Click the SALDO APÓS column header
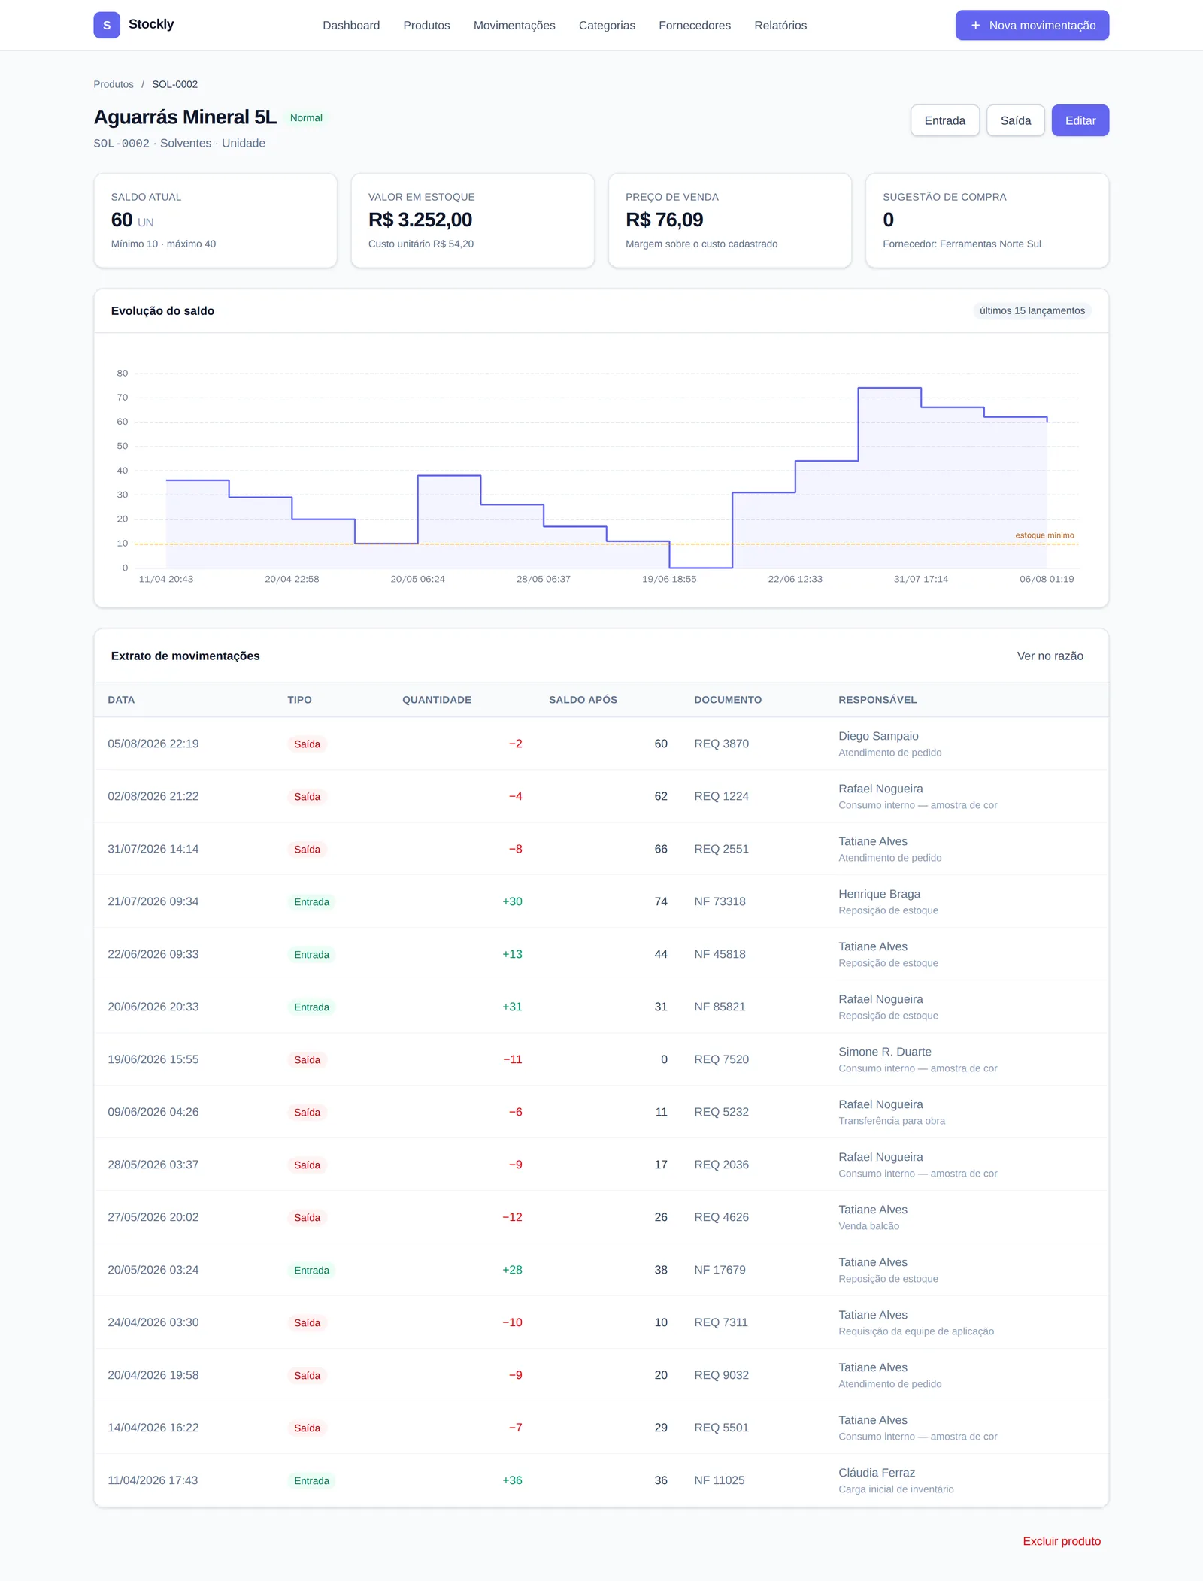Image resolution: width=1203 pixels, height=1581 pixels. click(x=583, y=700)
